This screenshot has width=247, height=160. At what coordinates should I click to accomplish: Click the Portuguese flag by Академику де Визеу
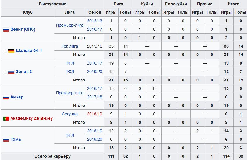click(6, 119)
